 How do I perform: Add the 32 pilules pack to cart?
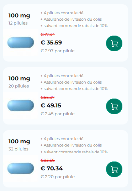coord(114,169)
